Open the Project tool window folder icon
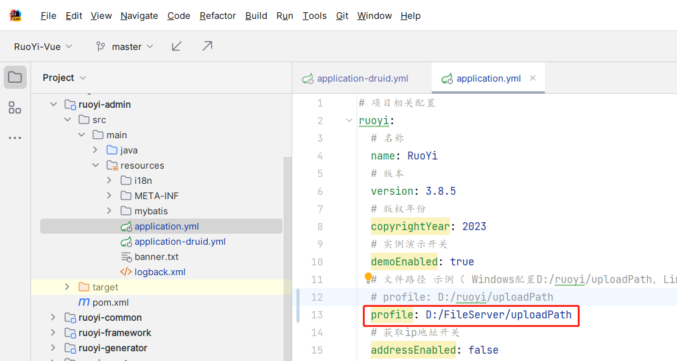Image resolution: width=677 pixels, height=361 pixels. 15,77
